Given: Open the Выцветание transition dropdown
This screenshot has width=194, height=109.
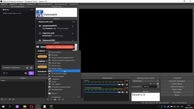Looking at the screenshot, I should 145,81.
